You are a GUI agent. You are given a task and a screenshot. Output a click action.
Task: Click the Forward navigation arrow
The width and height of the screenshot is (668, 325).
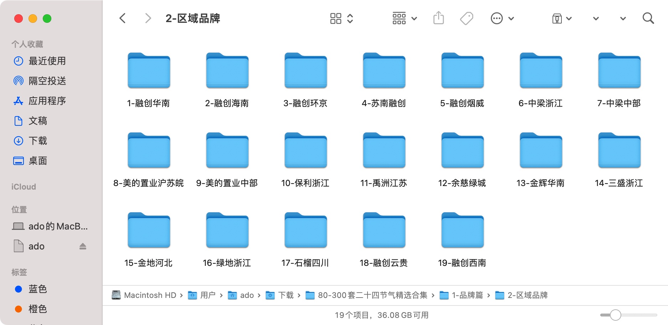click(148, 18)
